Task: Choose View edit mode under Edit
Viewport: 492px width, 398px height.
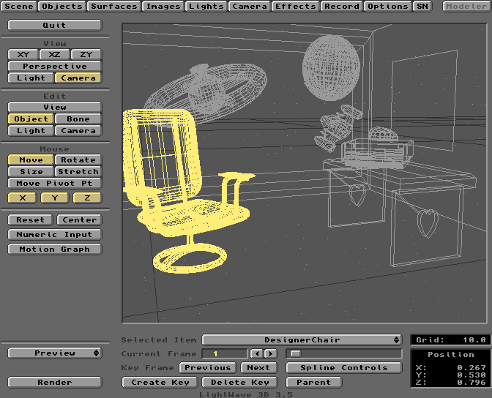Action: (x=55, y=108)
